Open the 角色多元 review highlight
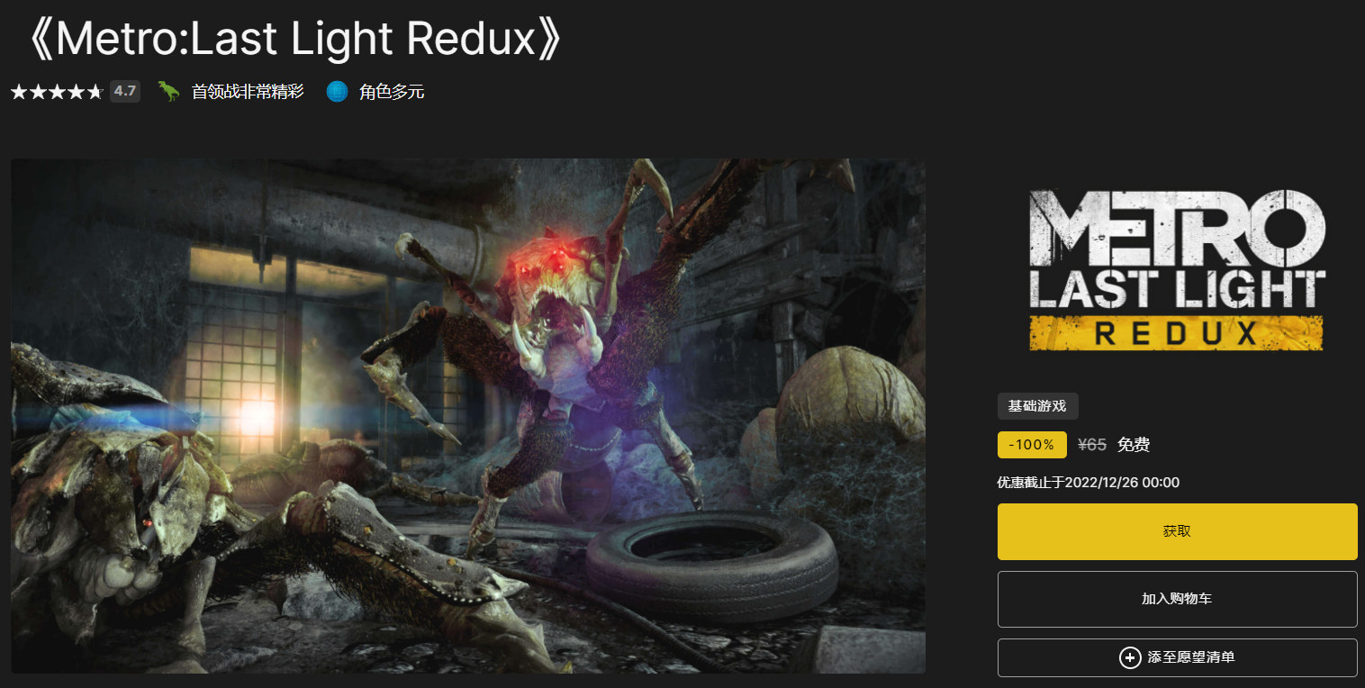Viewport: 1365px width, 688px height. (392, 91)
